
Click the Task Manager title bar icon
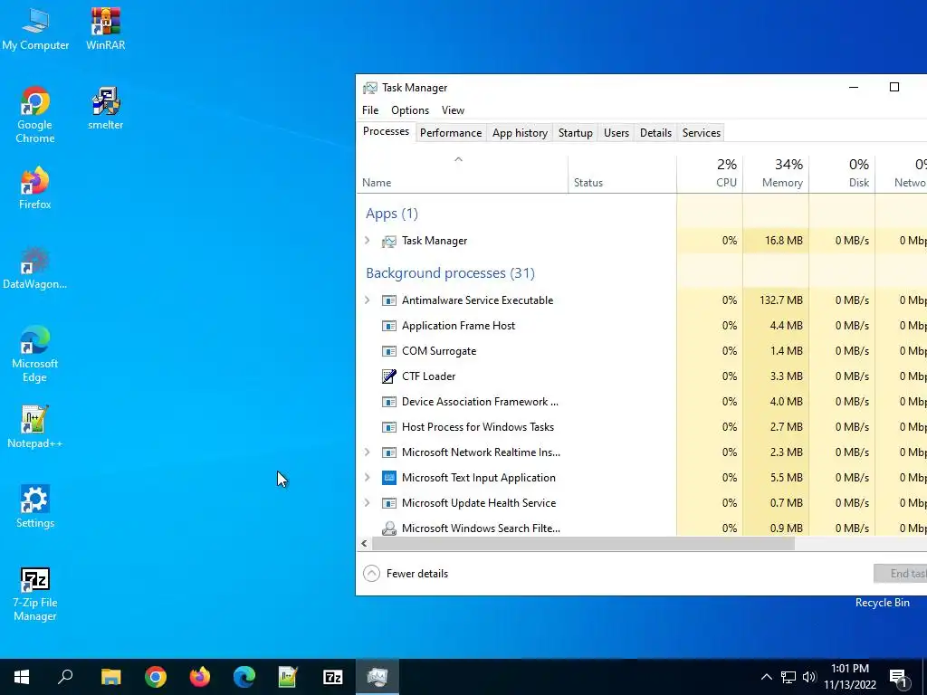tap(370, 88)
